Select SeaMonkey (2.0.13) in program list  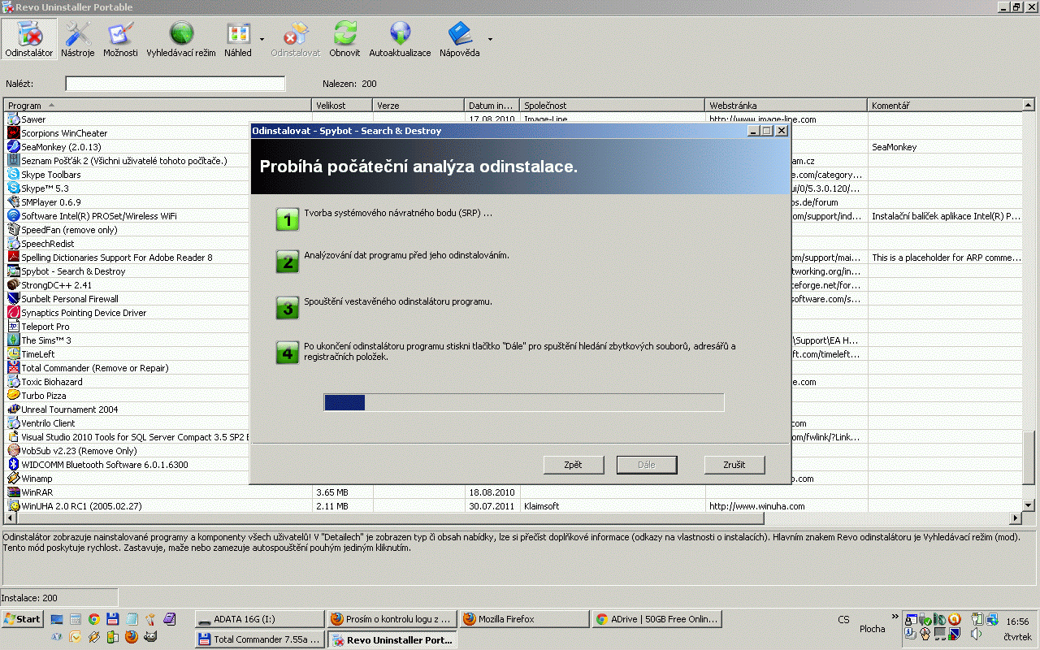(61, 147)
